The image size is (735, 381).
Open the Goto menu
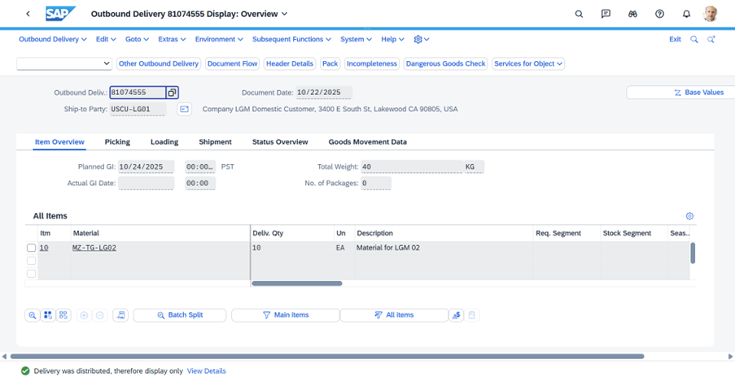pos(137,39)
